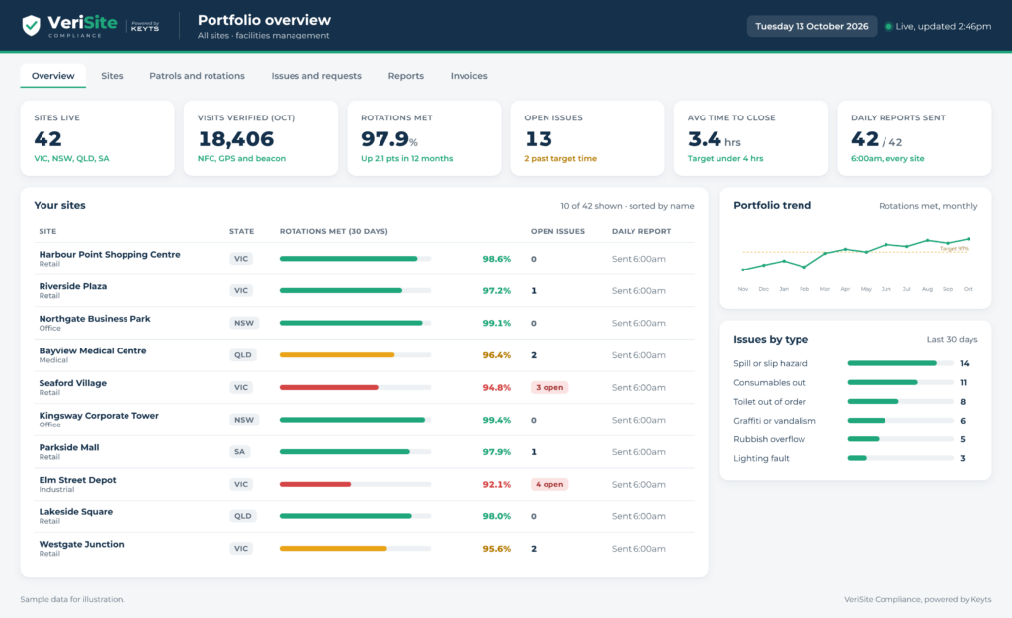The width and height of the screenshot is (1012, 618).
Task: Switch to the Overview tab
Action: point(53,76)
